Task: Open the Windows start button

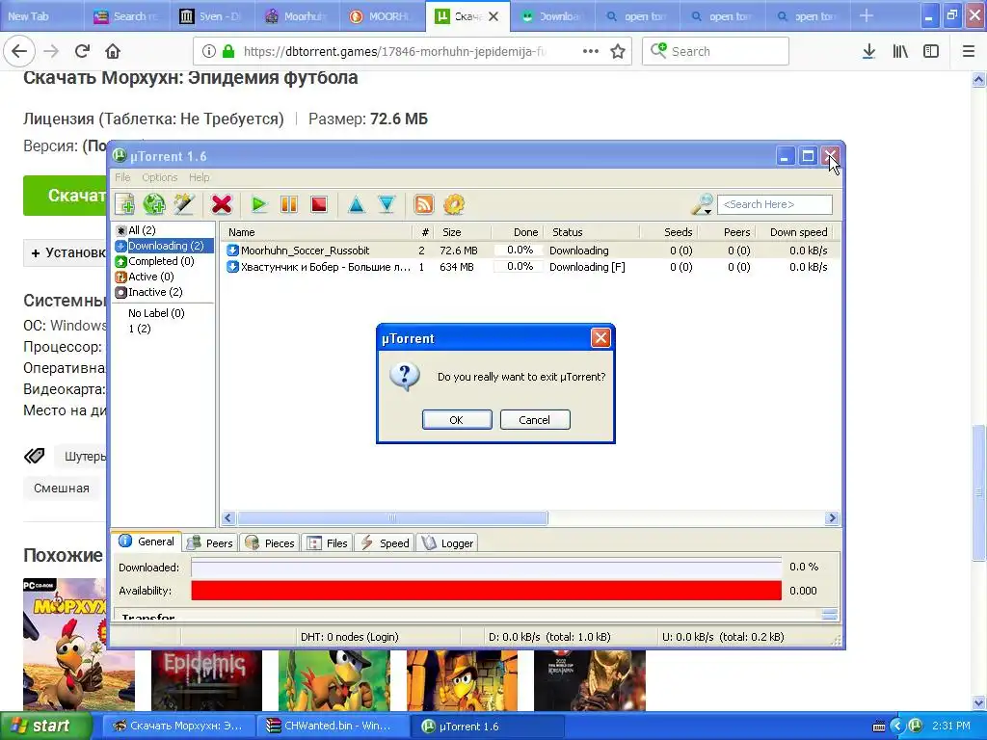Action: coord(45,726)
